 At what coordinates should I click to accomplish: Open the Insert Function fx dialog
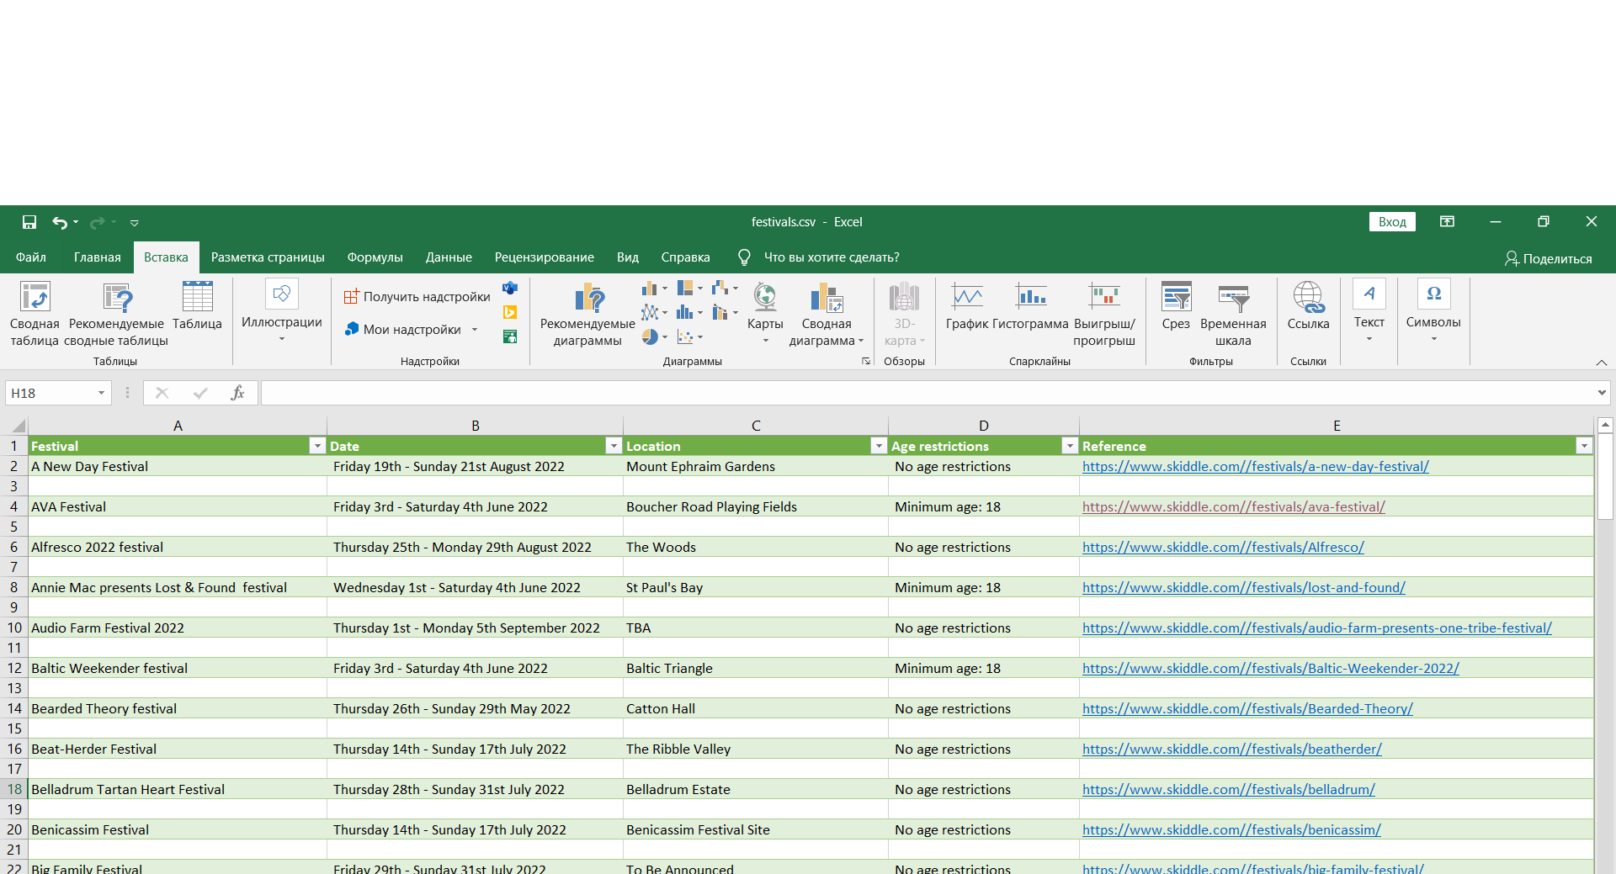(x=238, y=393)
